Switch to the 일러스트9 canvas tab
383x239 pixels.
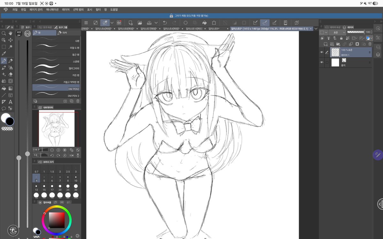coord(214,28)
